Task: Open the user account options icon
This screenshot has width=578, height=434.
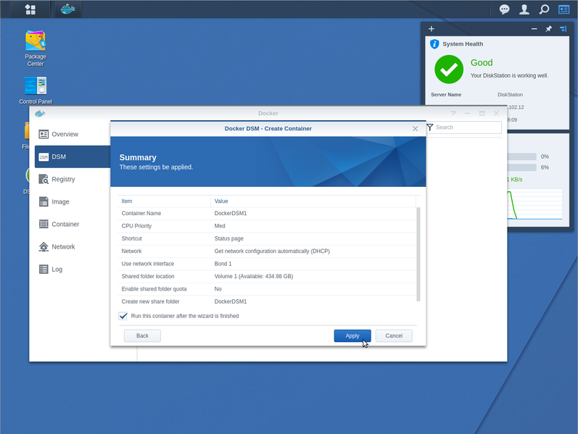Action: [524, 9]
